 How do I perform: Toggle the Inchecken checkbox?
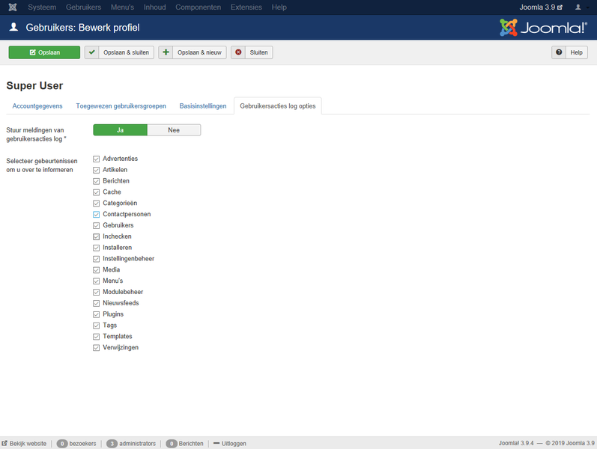tap(97, 236)
